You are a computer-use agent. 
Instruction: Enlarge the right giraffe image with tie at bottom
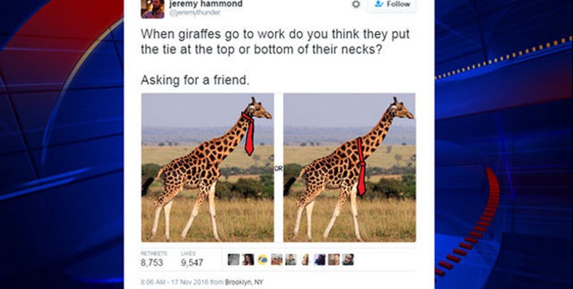pos(349,167)
